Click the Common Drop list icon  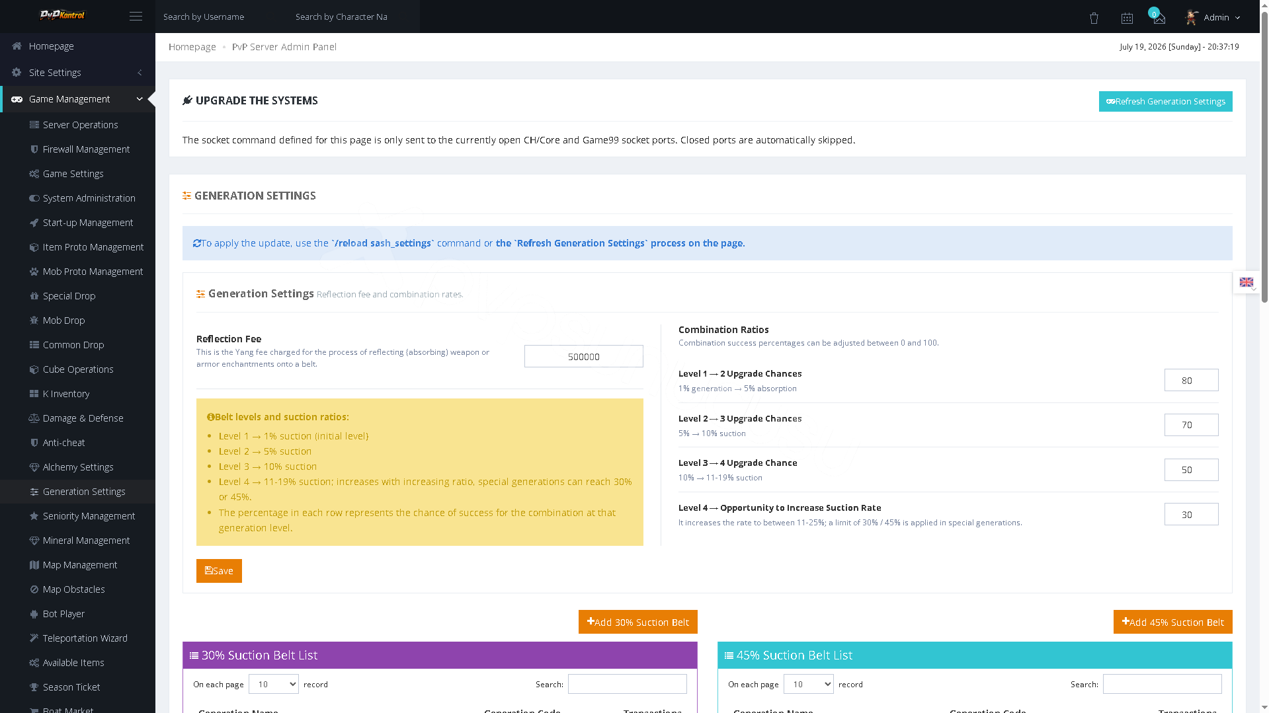click(x=34, y=345)
